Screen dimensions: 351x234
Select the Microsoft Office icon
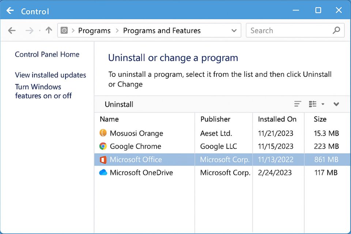tap(103, 159)
